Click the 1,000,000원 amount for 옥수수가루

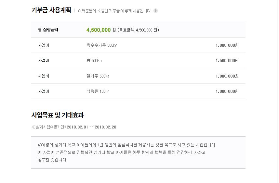click(x=227, y=45)
